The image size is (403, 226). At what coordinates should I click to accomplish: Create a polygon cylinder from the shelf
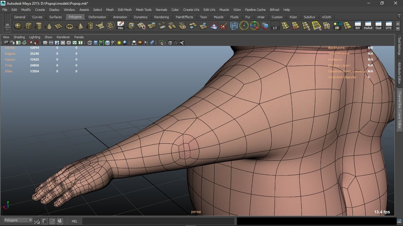(x=39, y=26)
